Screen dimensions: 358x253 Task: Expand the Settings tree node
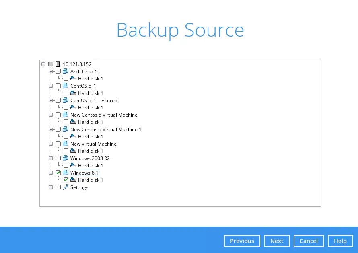[51, 187]
